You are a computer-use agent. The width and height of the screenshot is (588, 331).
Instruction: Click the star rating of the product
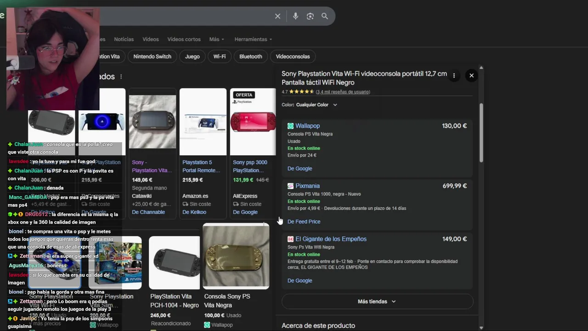[x=301, y=92]
